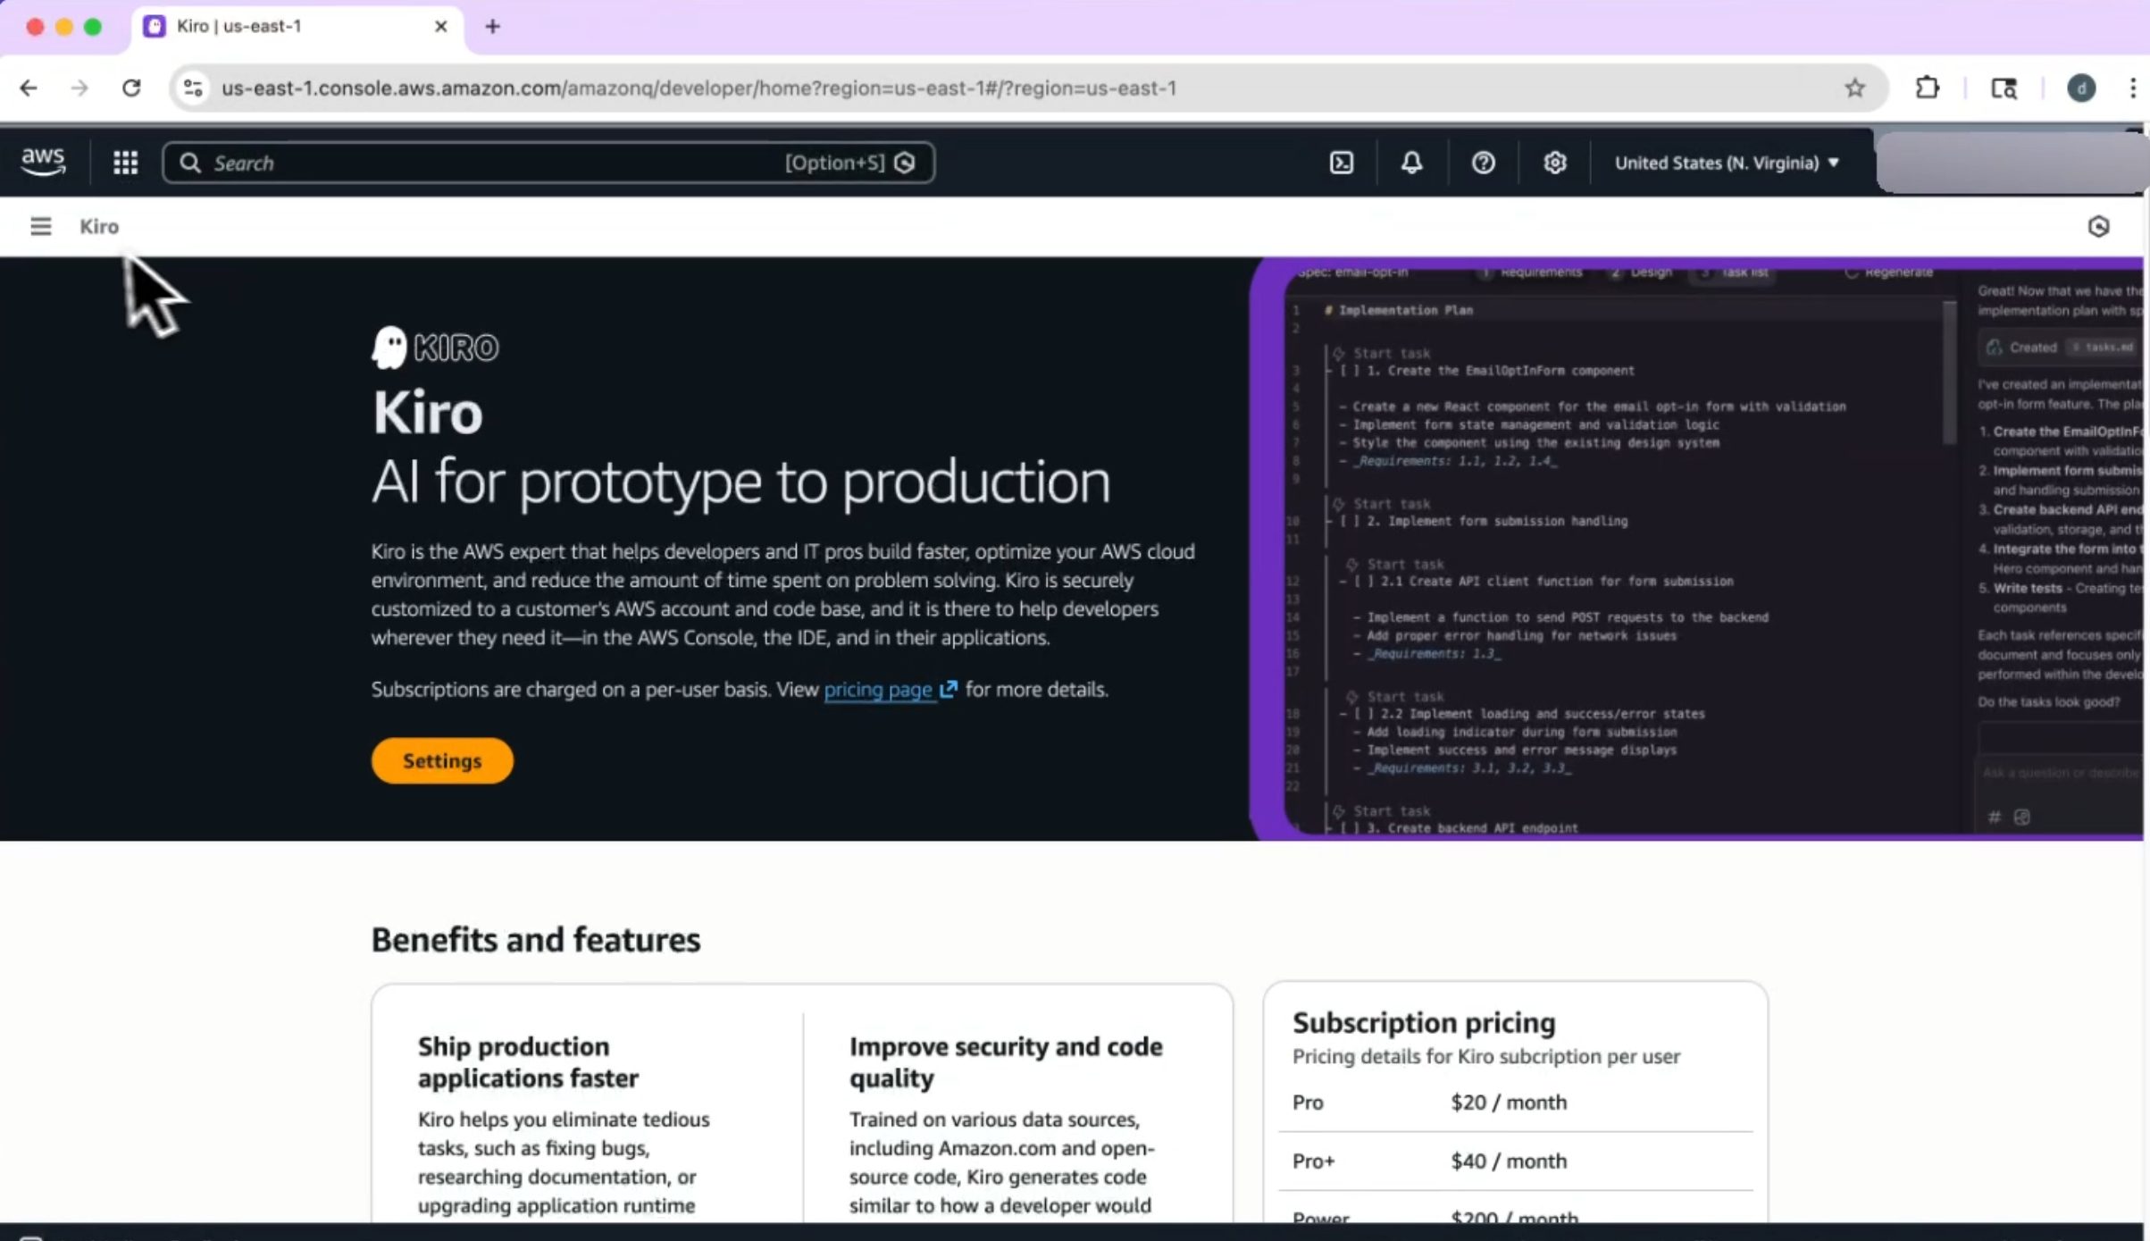
Task: Reload the current page
Action: click(x=131, y=88)
